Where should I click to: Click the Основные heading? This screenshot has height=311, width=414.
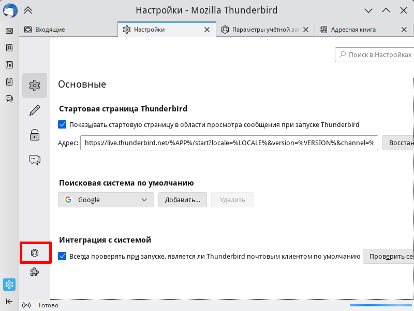(82, 84)
